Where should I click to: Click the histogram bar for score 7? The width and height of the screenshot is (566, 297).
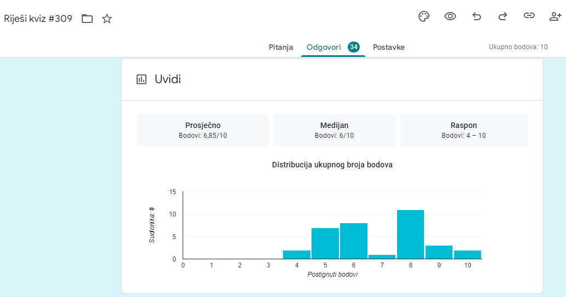[x=382, y=257]
